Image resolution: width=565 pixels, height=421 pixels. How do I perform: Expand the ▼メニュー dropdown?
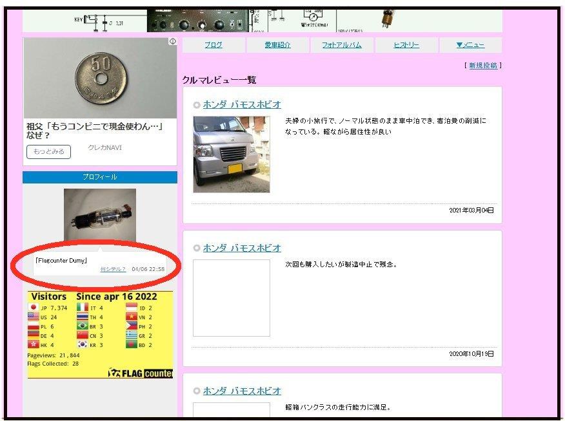click(470, 45)
